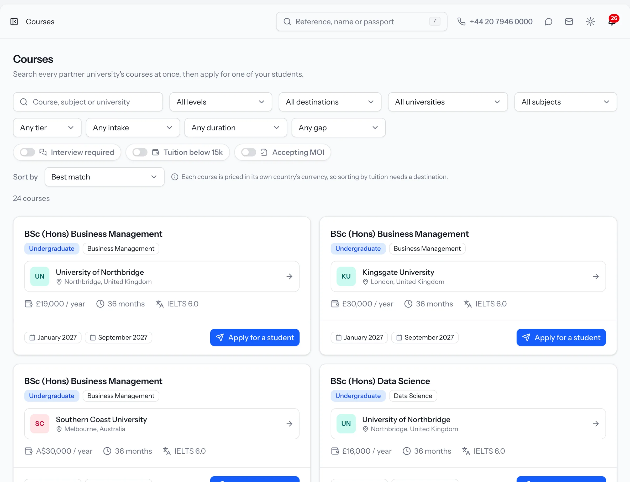Open Kingsgate University arrow icon

point(596,276)
